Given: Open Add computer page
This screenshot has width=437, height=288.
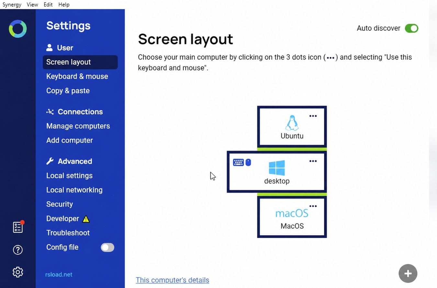Looking at the screenshot, I should [70, 140].
